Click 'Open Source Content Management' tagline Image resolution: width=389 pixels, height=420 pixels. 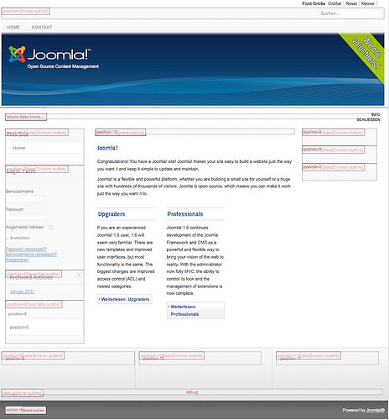(63, 66)
